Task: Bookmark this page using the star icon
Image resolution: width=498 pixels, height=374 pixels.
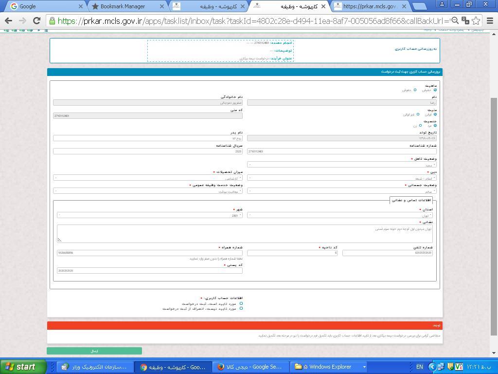Action: (x=476, y=21)
